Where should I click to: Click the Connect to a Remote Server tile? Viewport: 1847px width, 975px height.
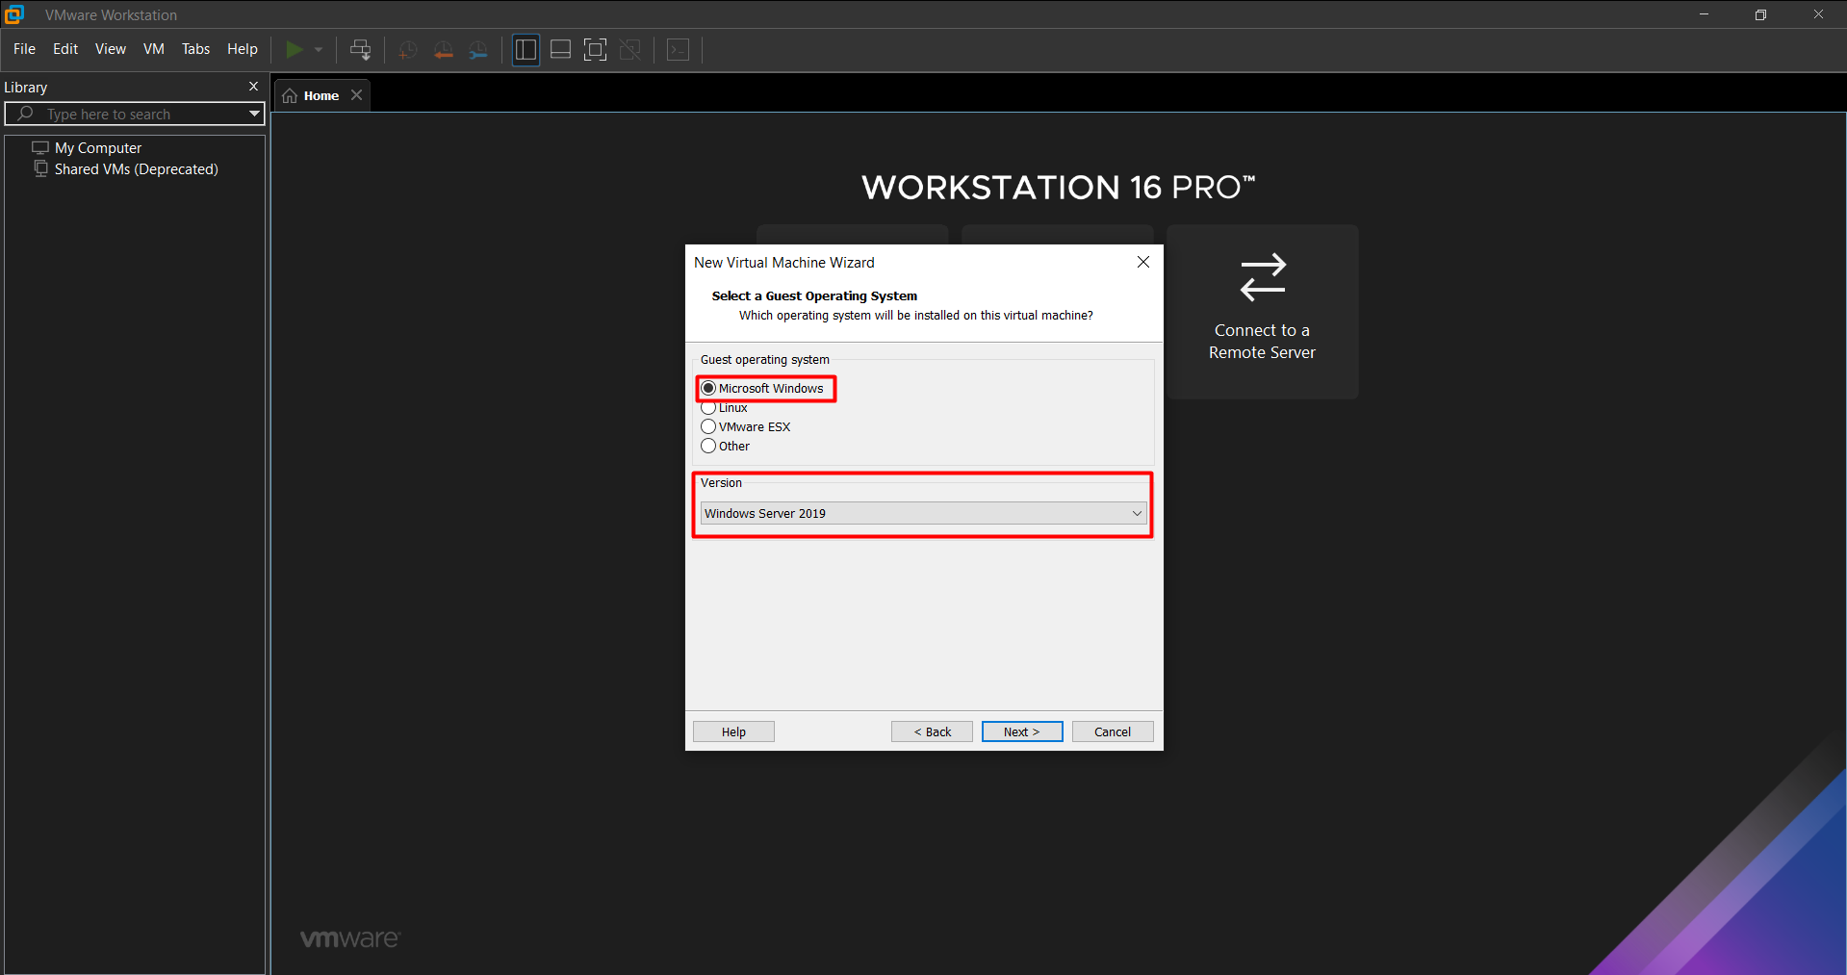1262,312
